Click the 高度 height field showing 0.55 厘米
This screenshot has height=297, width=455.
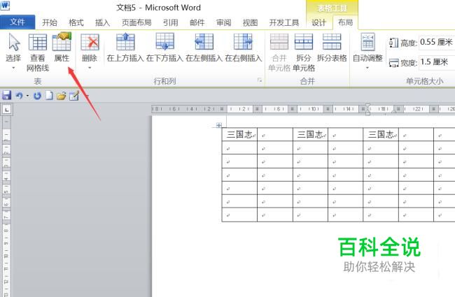[437, 43]
